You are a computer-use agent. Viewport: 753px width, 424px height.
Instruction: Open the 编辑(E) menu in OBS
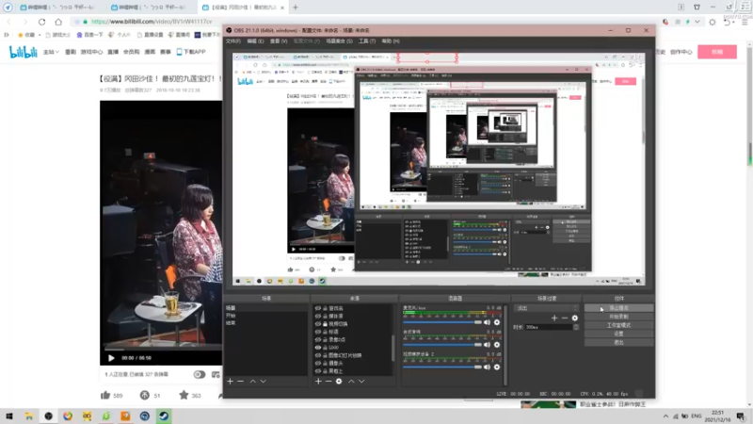pyautogui.click(x=255, y=41)
